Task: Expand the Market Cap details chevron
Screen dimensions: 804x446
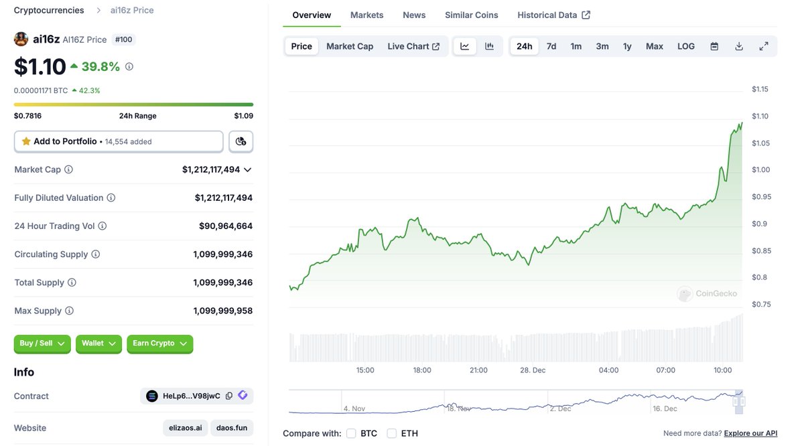Action: pyautogui.click(x=247, y=169)
